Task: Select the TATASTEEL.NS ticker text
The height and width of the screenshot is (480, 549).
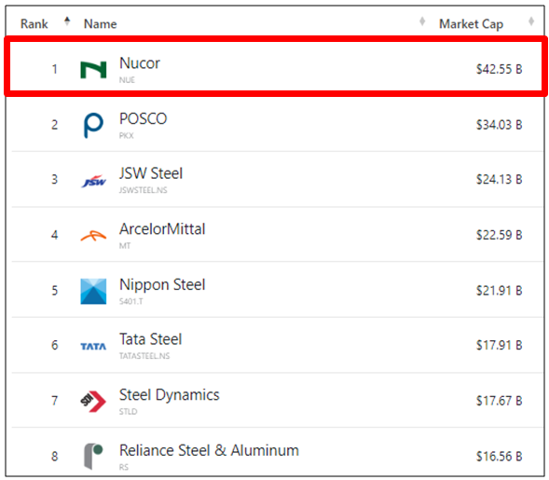Action: coord(144,356)
